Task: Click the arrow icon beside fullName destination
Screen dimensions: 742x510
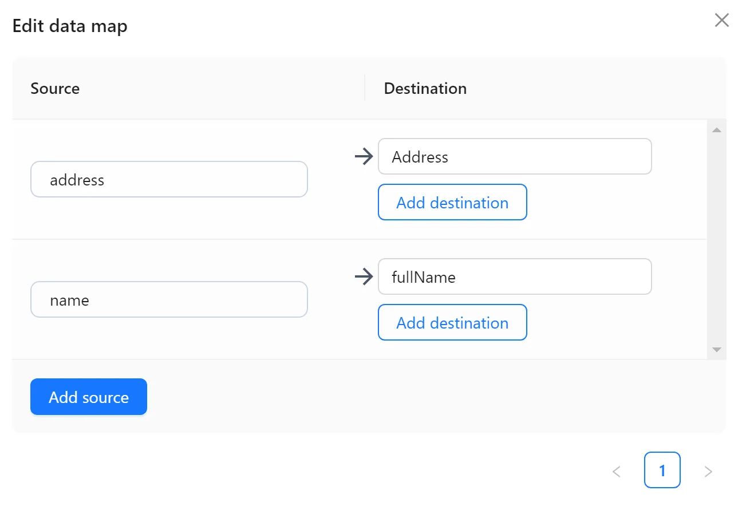Action: (x=364, y=278)
